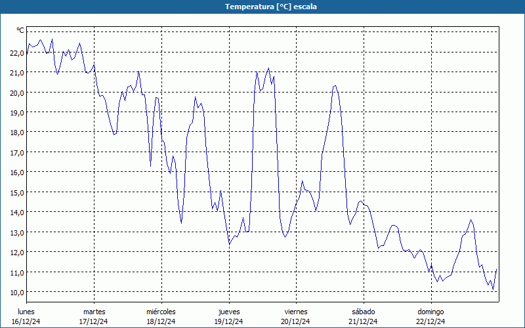Select the 11,0 axis value

17,273
